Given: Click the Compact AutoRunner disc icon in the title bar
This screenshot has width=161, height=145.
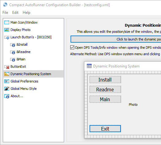Looking at the screenshot, I should (x=5, y=5).
